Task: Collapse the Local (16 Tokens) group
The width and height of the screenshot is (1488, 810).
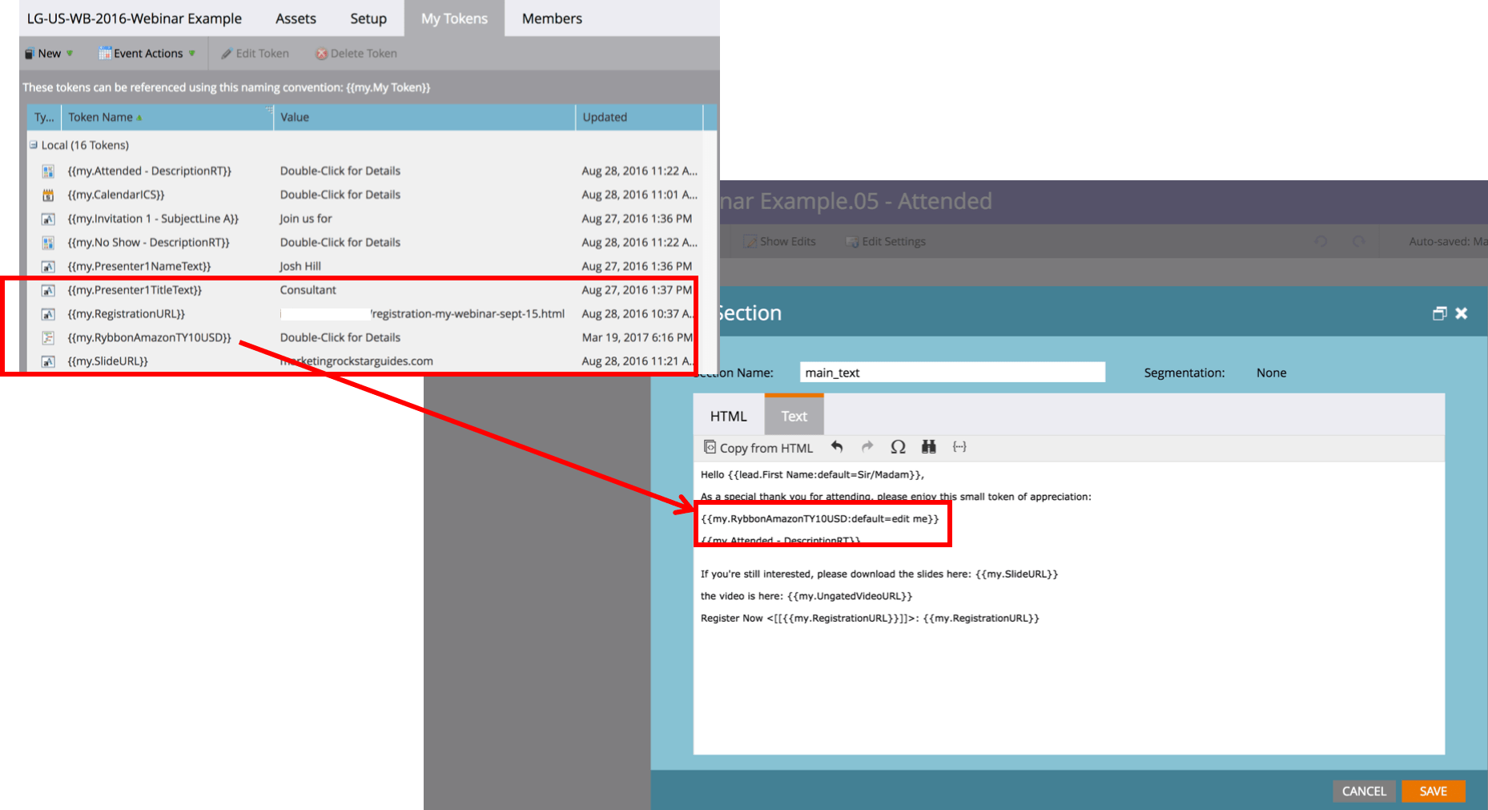Action: coord(33,145)
